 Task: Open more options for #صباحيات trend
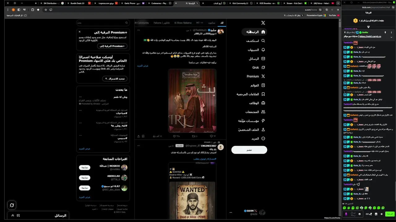click(80, 110)
